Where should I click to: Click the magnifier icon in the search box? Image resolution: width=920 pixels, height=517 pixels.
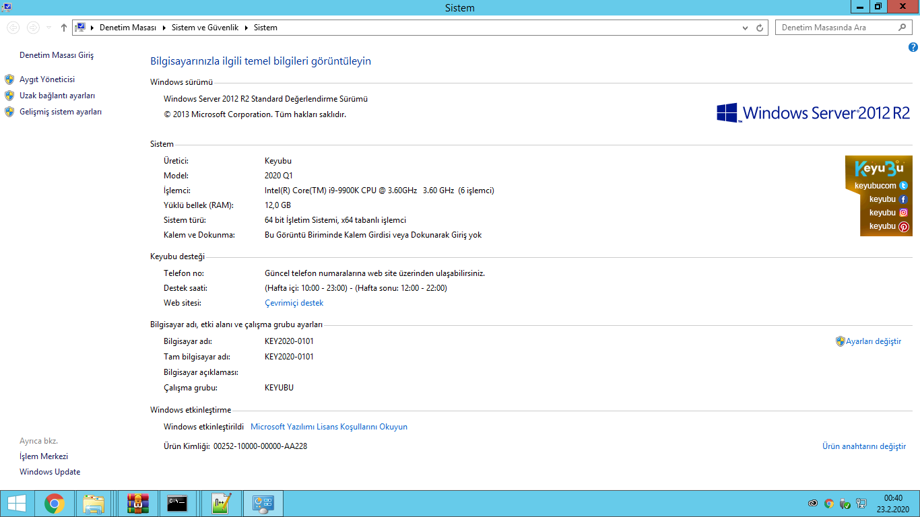tap(903, 28)
